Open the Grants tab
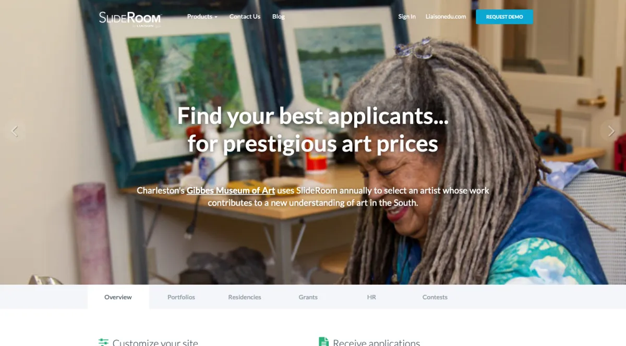This screenshot has height=346, width=626. pos(308,297)
